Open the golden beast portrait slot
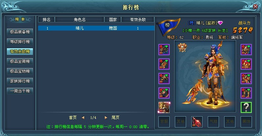 (164, 107)
